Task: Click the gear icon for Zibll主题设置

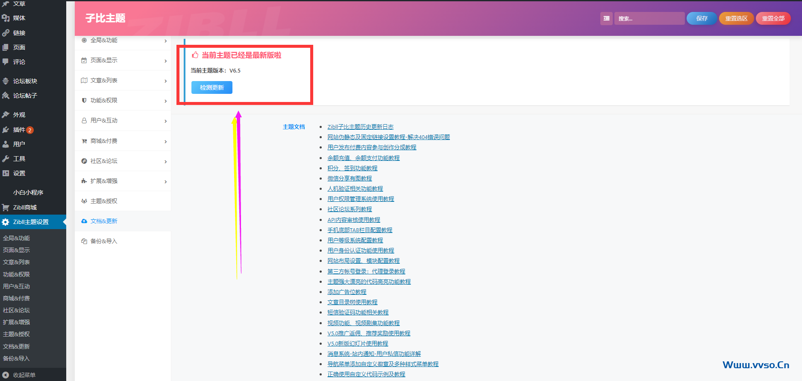Action: coord(6,222)
